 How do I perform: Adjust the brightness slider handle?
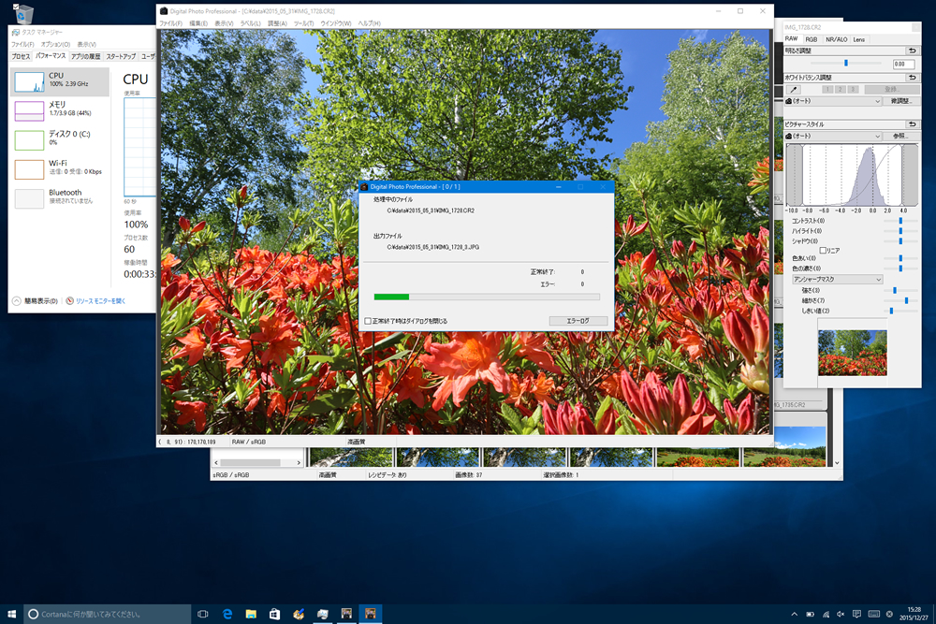coord(846,63)
